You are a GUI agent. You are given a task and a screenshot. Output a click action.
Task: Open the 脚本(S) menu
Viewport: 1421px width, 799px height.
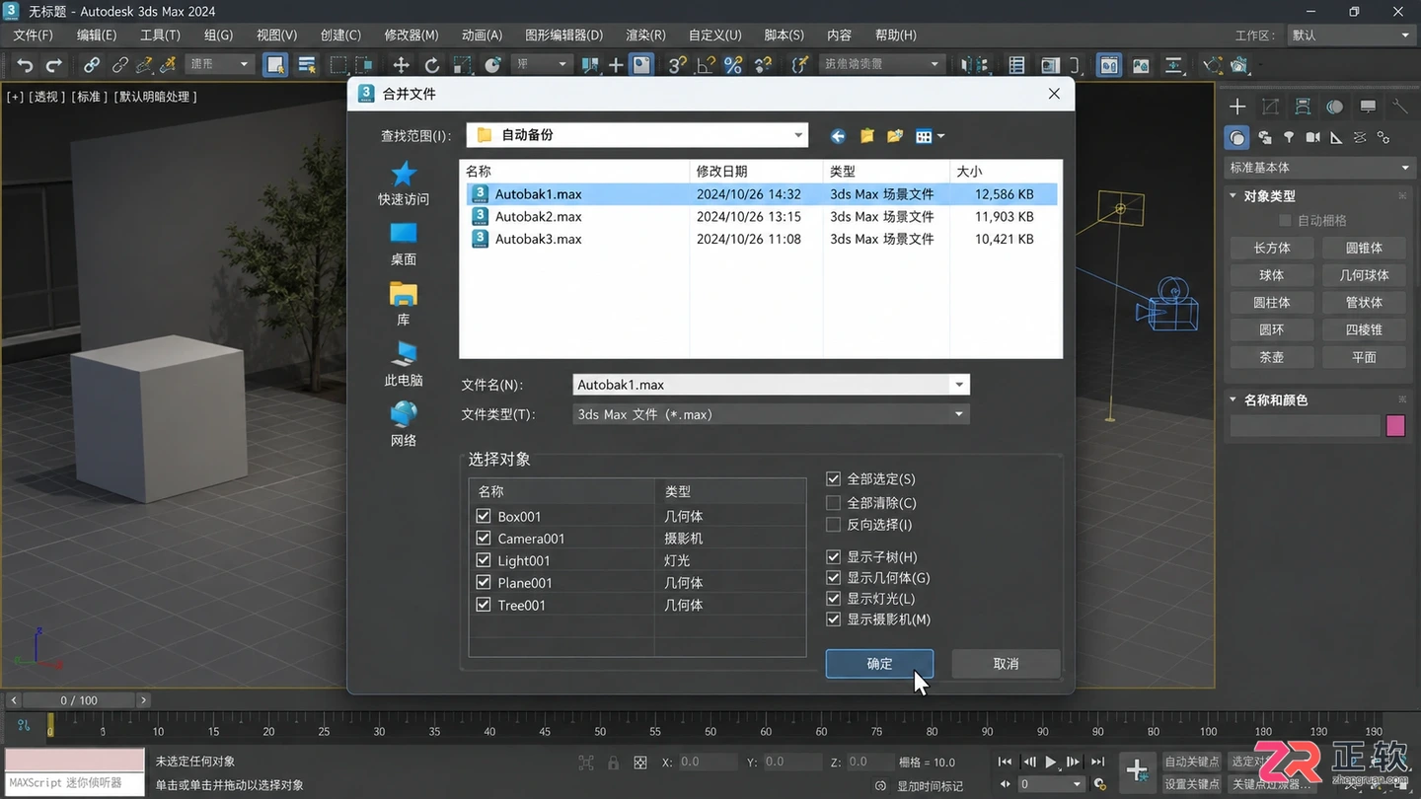tap(785, 35)
